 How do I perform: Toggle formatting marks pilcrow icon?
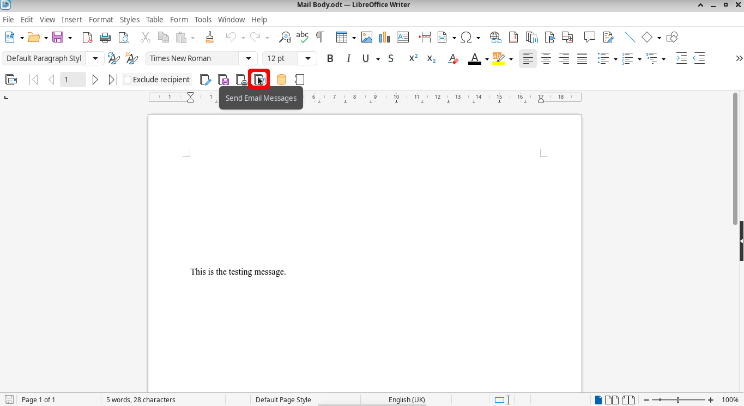(x=320, y=37)
